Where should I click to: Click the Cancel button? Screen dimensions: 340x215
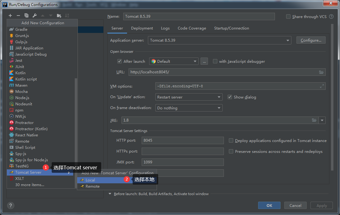[295, 205]
